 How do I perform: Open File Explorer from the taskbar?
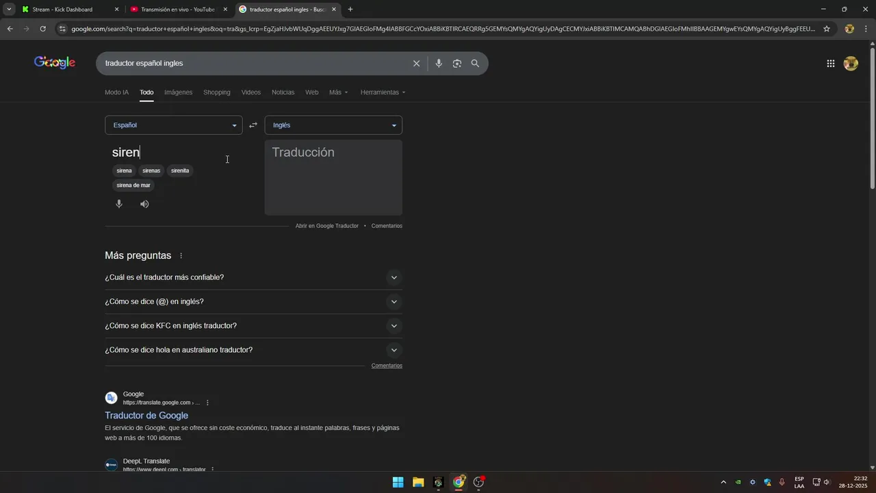tap(418, 482)
